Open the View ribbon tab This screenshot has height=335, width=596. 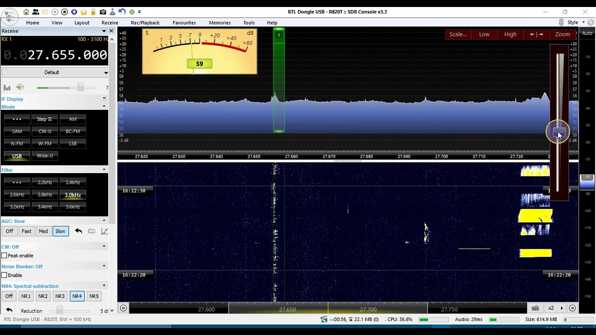[x=57, y=23]
